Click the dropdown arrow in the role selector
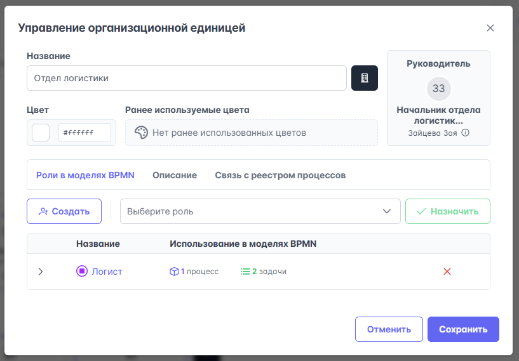The width and height of the screenshot is (519, 361). tap(387, 211)
